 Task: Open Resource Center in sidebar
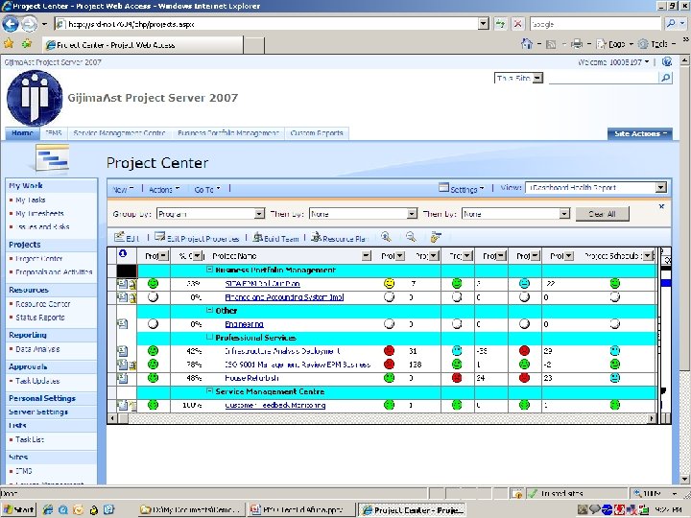43,304
